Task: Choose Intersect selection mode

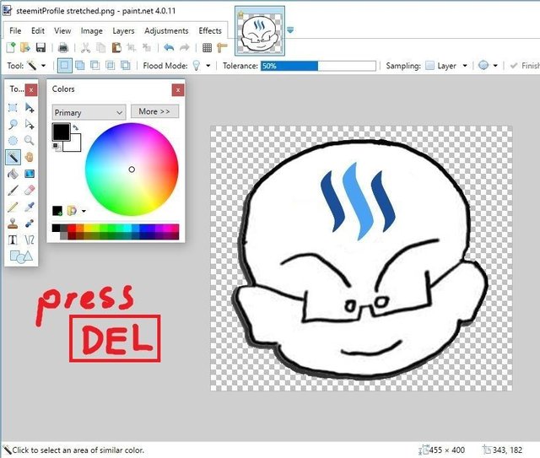Action: click(111, 66)
